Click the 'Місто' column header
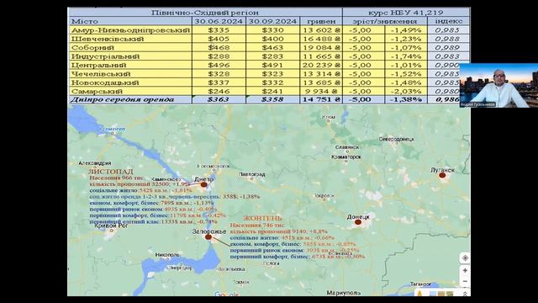Image resolution: width=538 pixels, height=303 pixels. click(130, 21)
